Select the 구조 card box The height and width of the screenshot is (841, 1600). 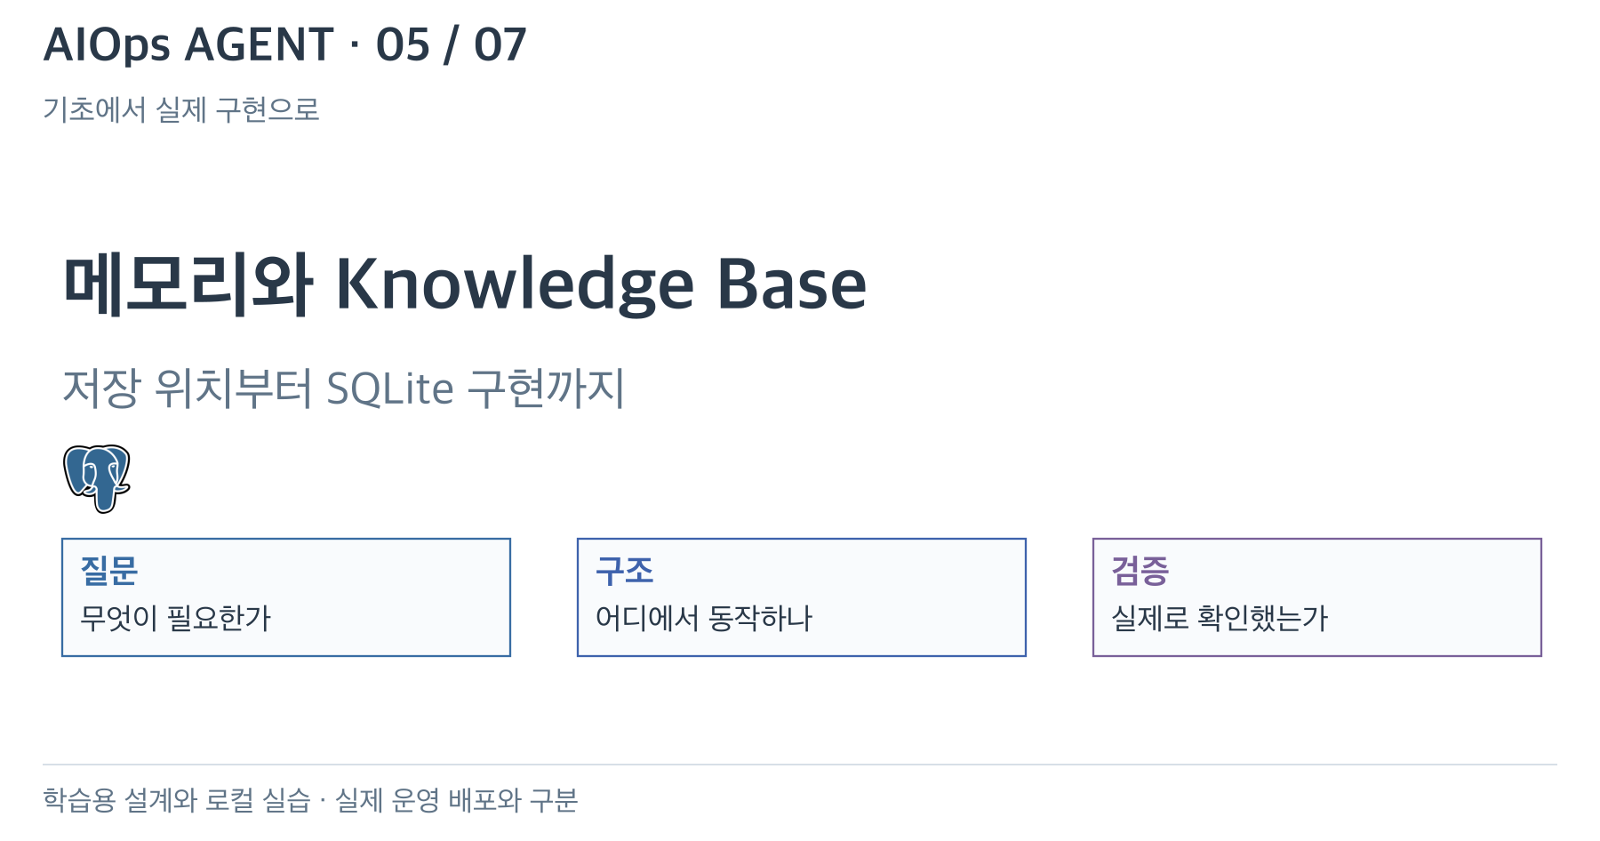pos(802,597)
